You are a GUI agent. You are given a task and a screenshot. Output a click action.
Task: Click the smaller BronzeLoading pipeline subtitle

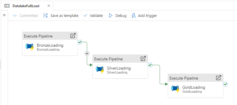pos(48,49)
